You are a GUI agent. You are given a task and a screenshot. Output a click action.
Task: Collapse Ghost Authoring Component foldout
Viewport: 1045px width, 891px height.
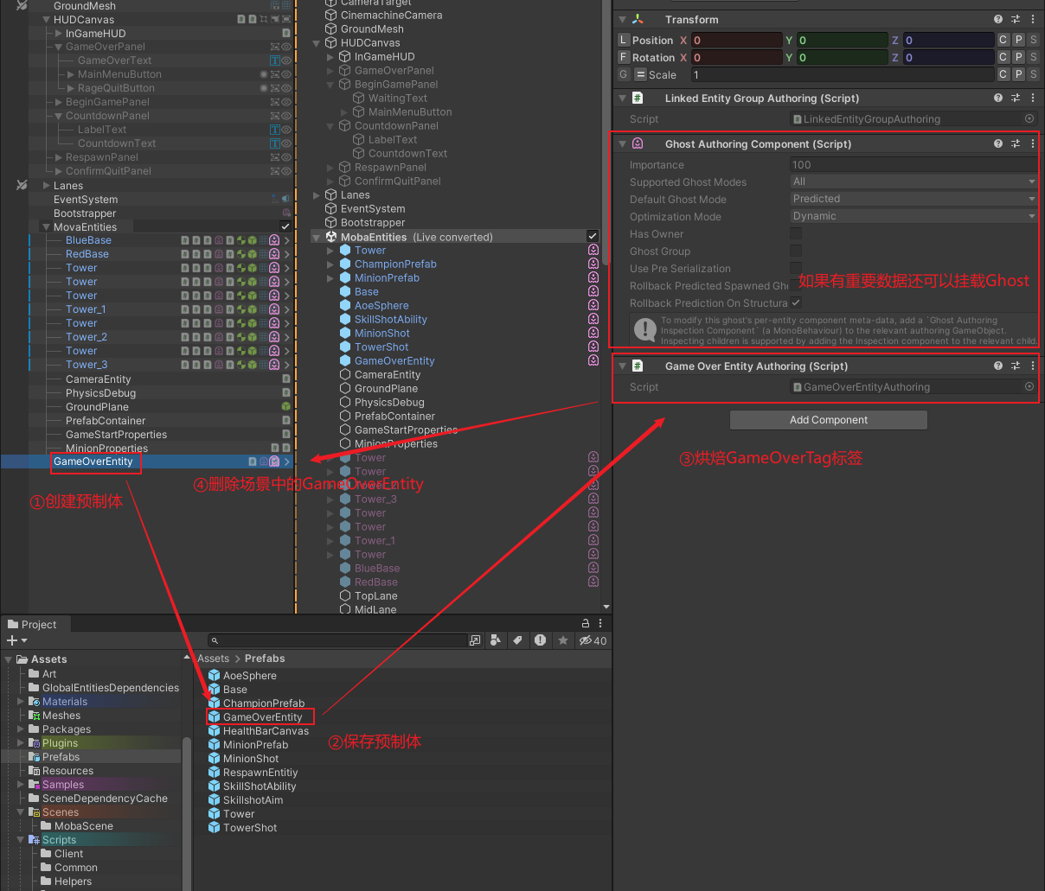tap(622, 144)
